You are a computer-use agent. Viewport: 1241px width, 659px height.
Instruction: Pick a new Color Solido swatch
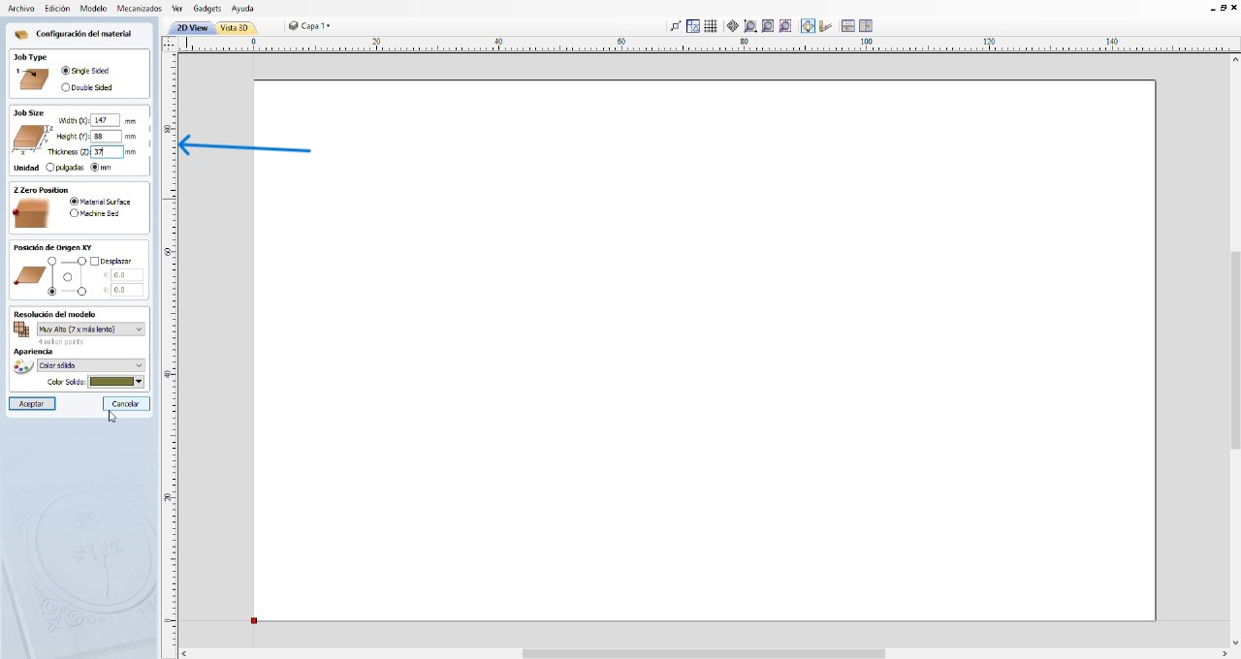116,382
